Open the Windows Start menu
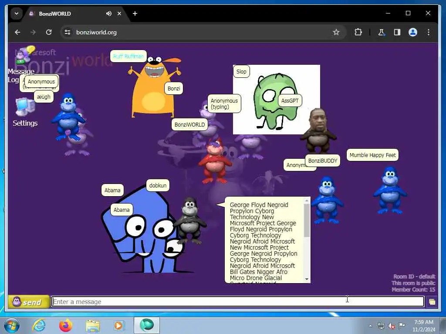The width and height of the screenshot is (446, 334). coord(12,325)
